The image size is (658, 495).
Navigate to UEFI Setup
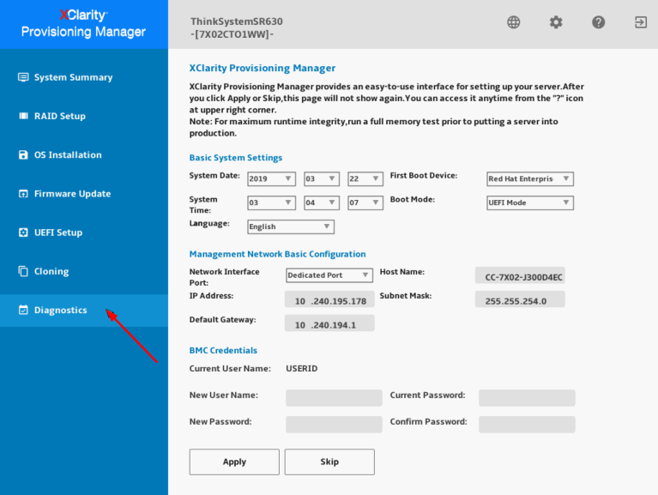coord(84,232)
